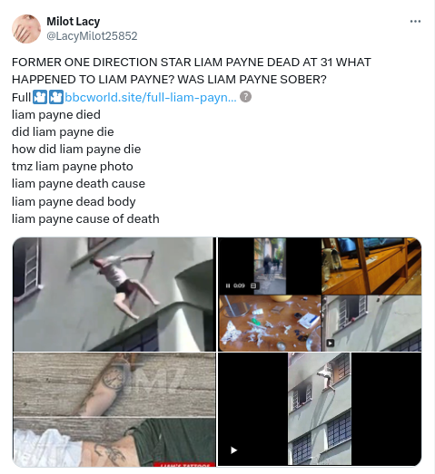Click the play badge on the window thumbnail

(331, 343)
